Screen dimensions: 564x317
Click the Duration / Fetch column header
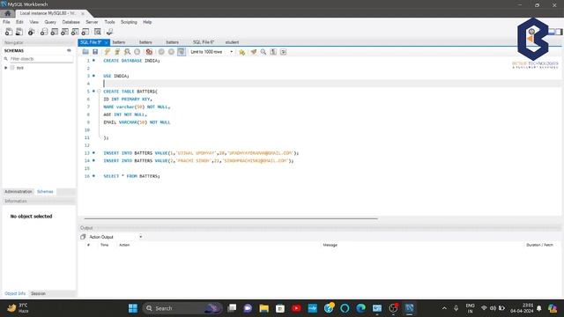pyautogui.click(x=539, y=245)
